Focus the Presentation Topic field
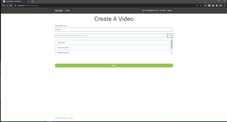Screen dimensions: 227x122 pyautogui.click(x=114, y=29)
